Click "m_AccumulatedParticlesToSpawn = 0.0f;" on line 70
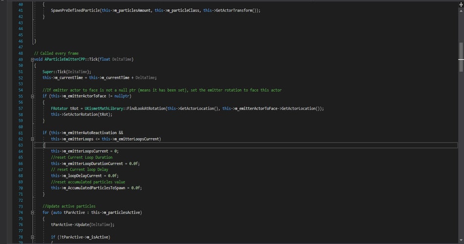This screenshot has width=464, height=244. pos(103,188)
